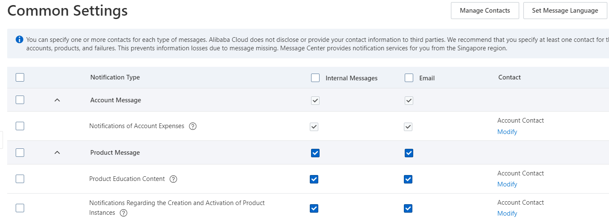Collapse the Account Message group

pyautogui.click(x=58, y=100)
